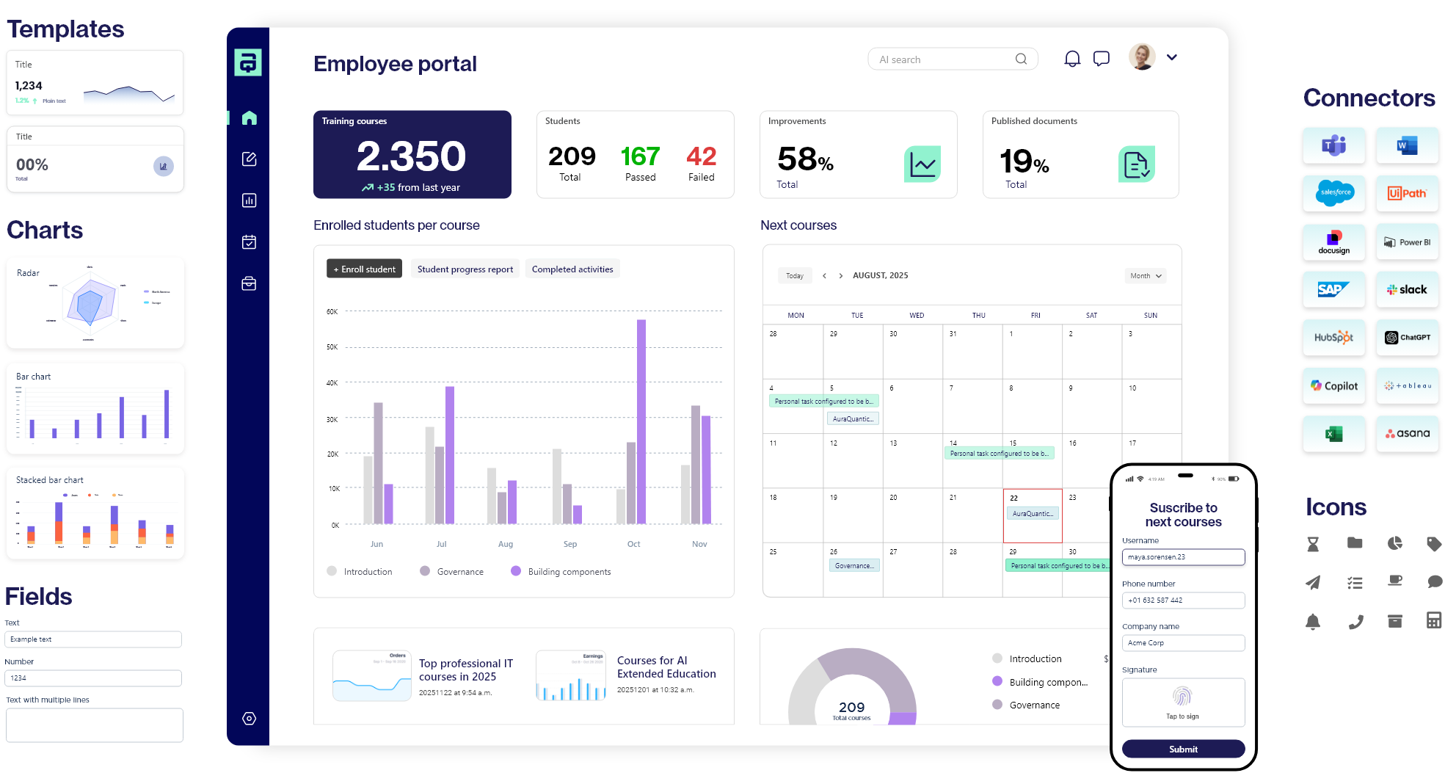Select the briefcase icon in the sidebar
This screenshot has width=1445, height=773.
[249, 283]
